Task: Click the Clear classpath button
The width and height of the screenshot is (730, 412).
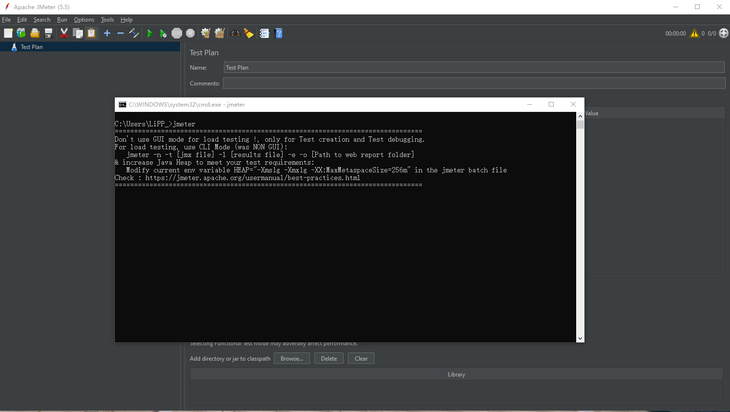Action: (x=361, y=359)
